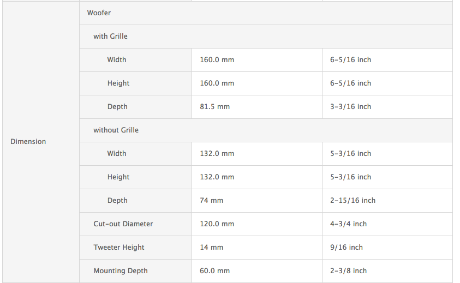This screenshot has height=283, width=460.
Task: Click the 4-3/4 inch cut-out value
Action: coord(348,224)
